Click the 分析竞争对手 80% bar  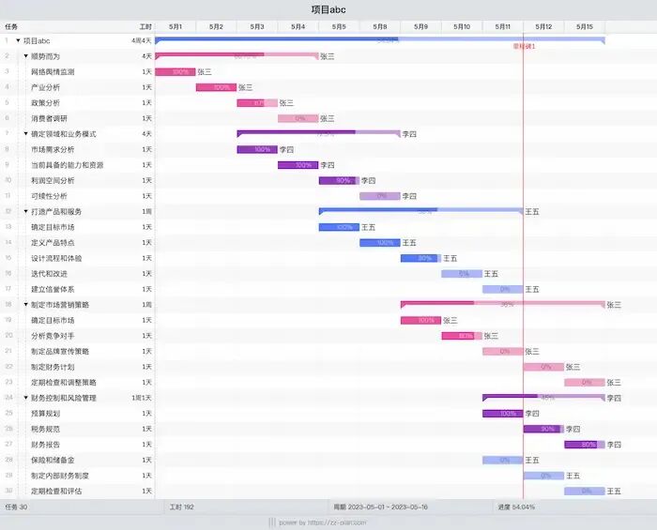(x=462, y=336)
